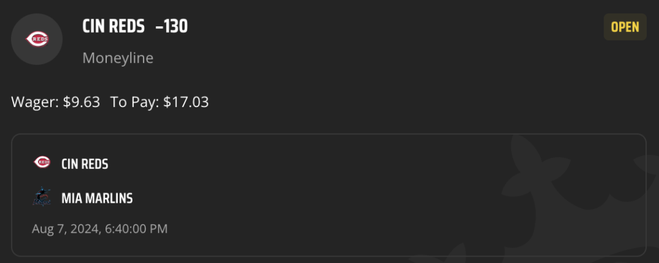Select the $17.03 payout amount
This screenshot has width=659, height=263.
tap(186, 102)
